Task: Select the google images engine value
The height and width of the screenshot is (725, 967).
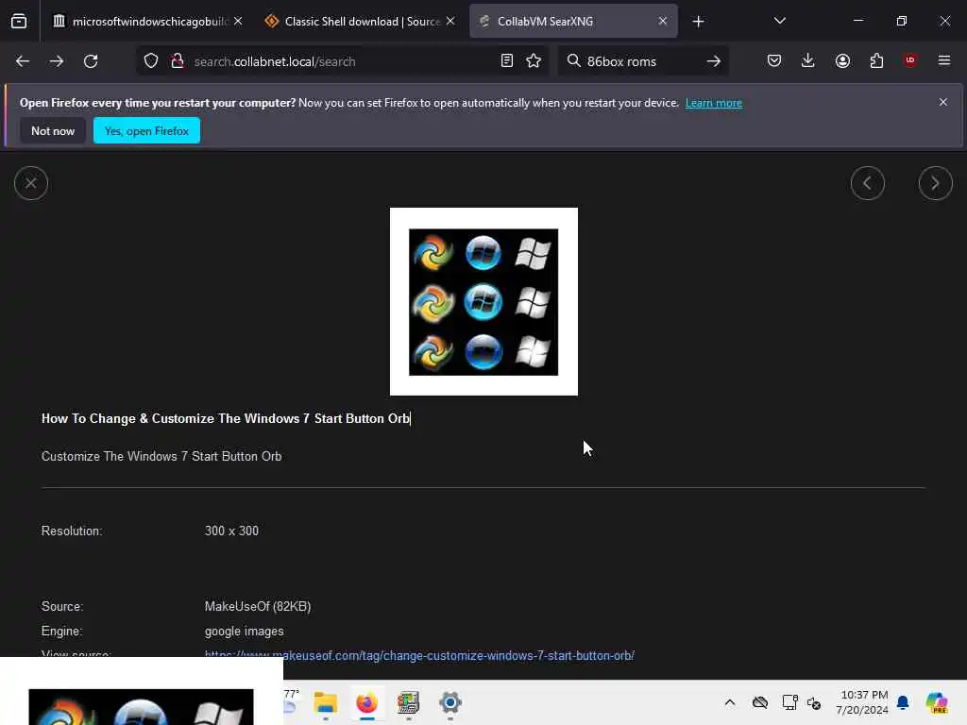Action: pyautogui.click(x=245, y=632)
